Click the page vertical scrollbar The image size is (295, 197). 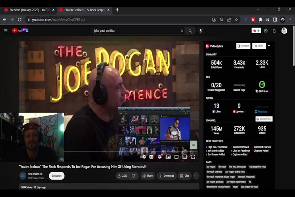click(x=294, y=46)
